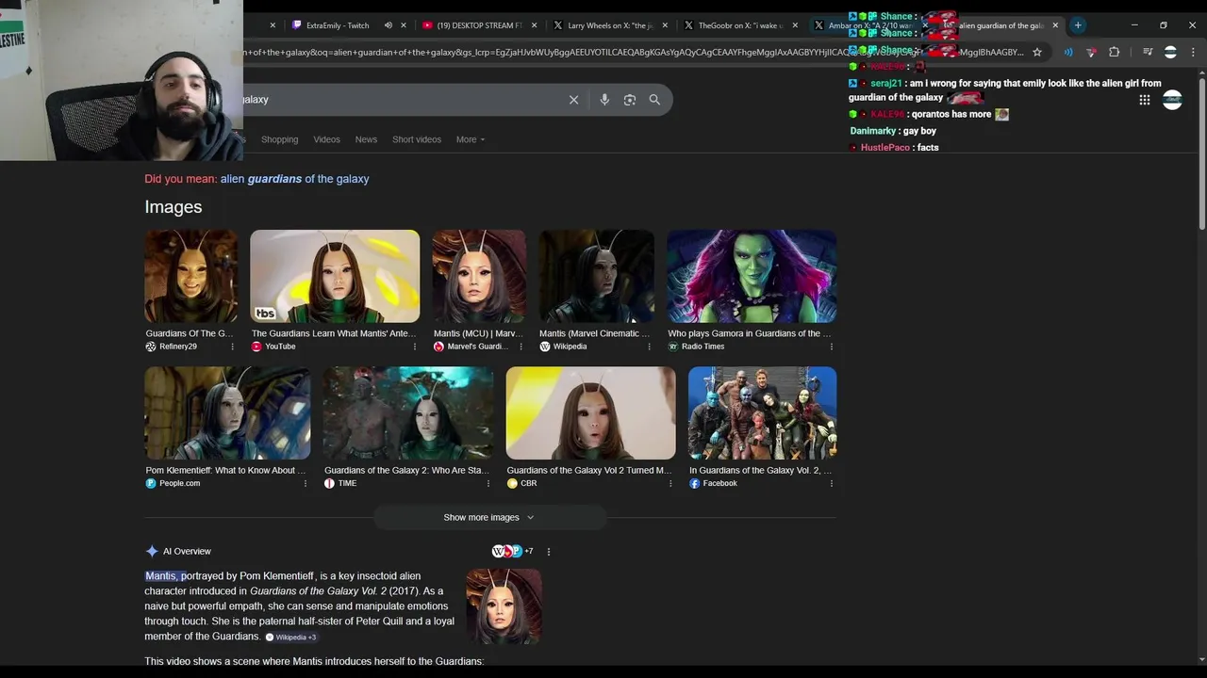The height and width of the screenshot is (678, 1207).
Task: Open the Google apps grid
Action: 1145,100
